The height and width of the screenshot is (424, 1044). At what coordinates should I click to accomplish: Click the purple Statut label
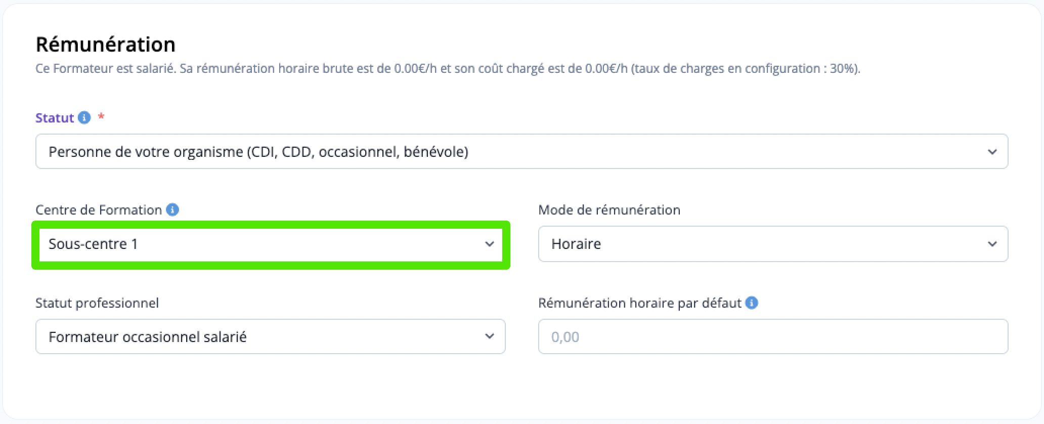pyautogui.click(x=55, y=118)
